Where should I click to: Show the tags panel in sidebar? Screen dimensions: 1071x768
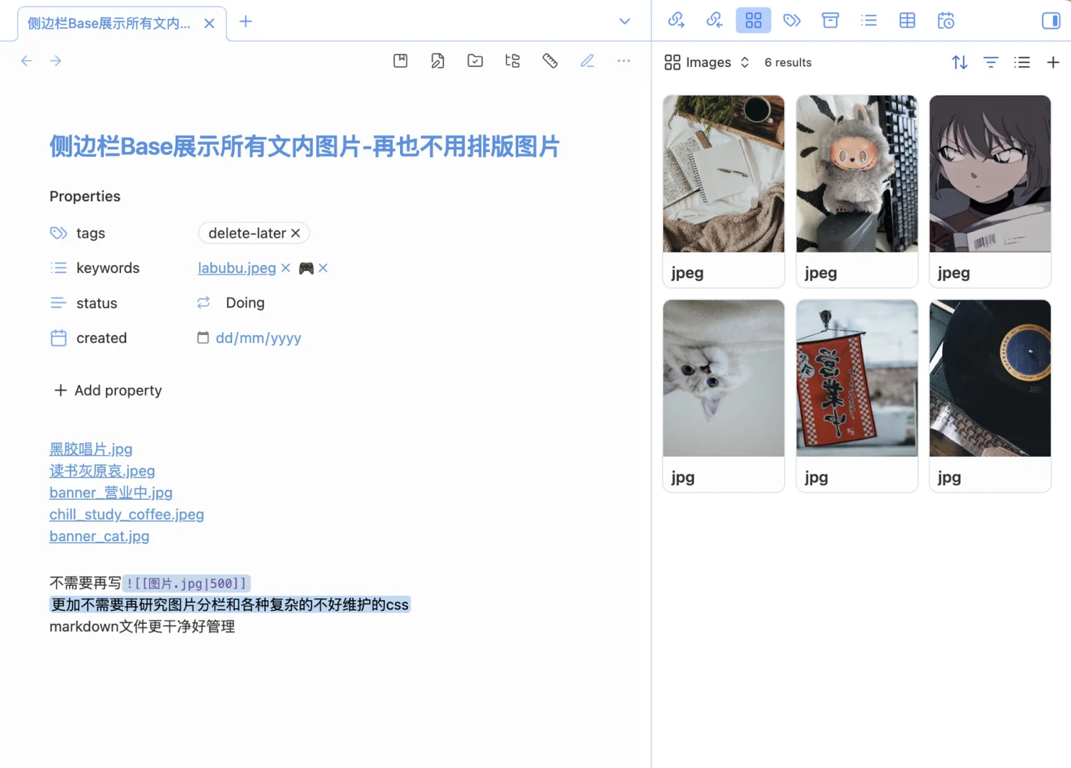tap(792, 21)
